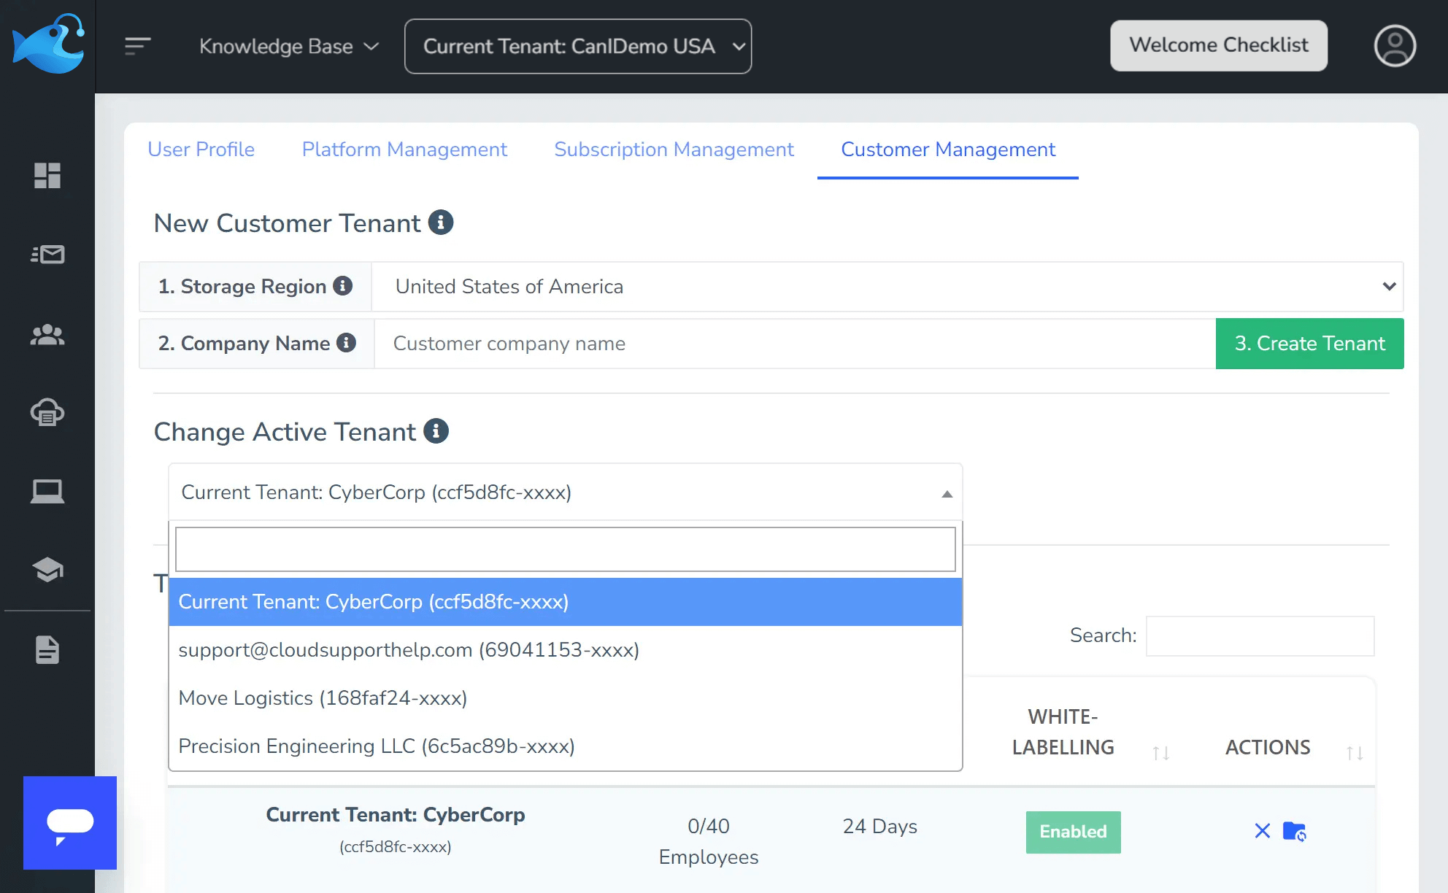Click the folder restore icon in Actions column
The image size is (1448, 893).
tap(1294, 831)
